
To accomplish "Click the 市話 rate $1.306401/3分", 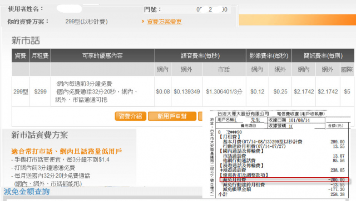I will point(224,91).
